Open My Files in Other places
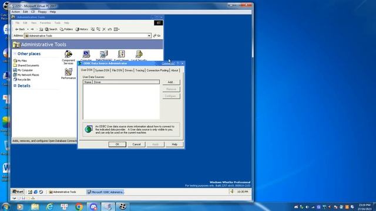The width and height of the screenshot is (376, 211). tap(20, 61)
